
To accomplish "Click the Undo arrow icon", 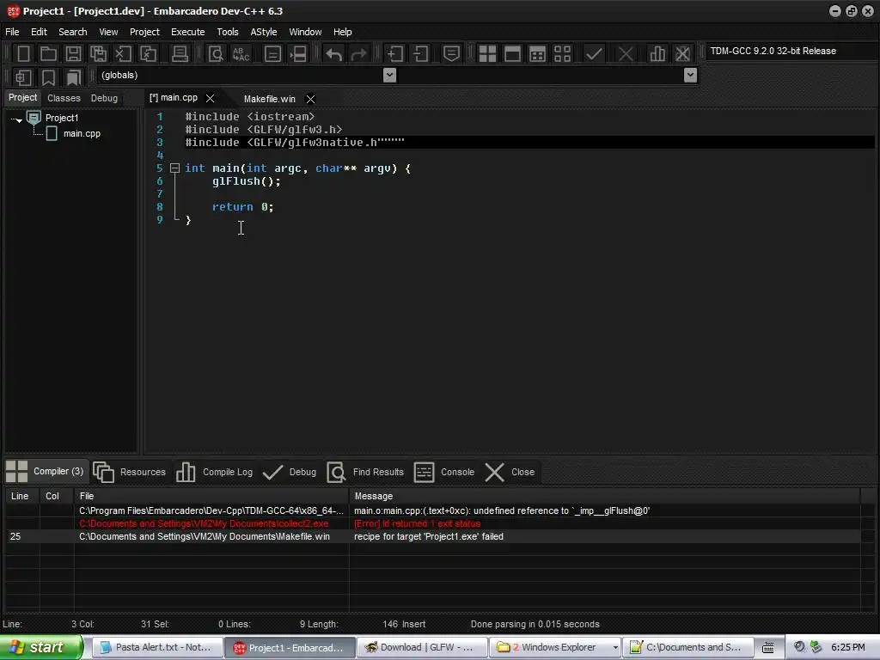I will 334,54.
